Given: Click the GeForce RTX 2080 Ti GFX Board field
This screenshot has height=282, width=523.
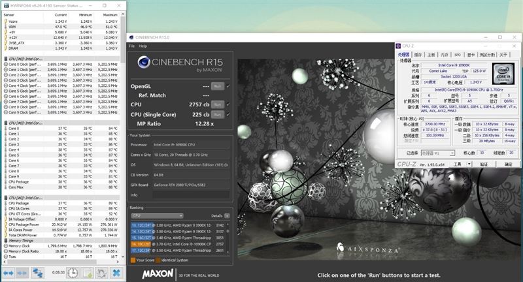Looking at the screenshot, I should [x=191, y=185].
